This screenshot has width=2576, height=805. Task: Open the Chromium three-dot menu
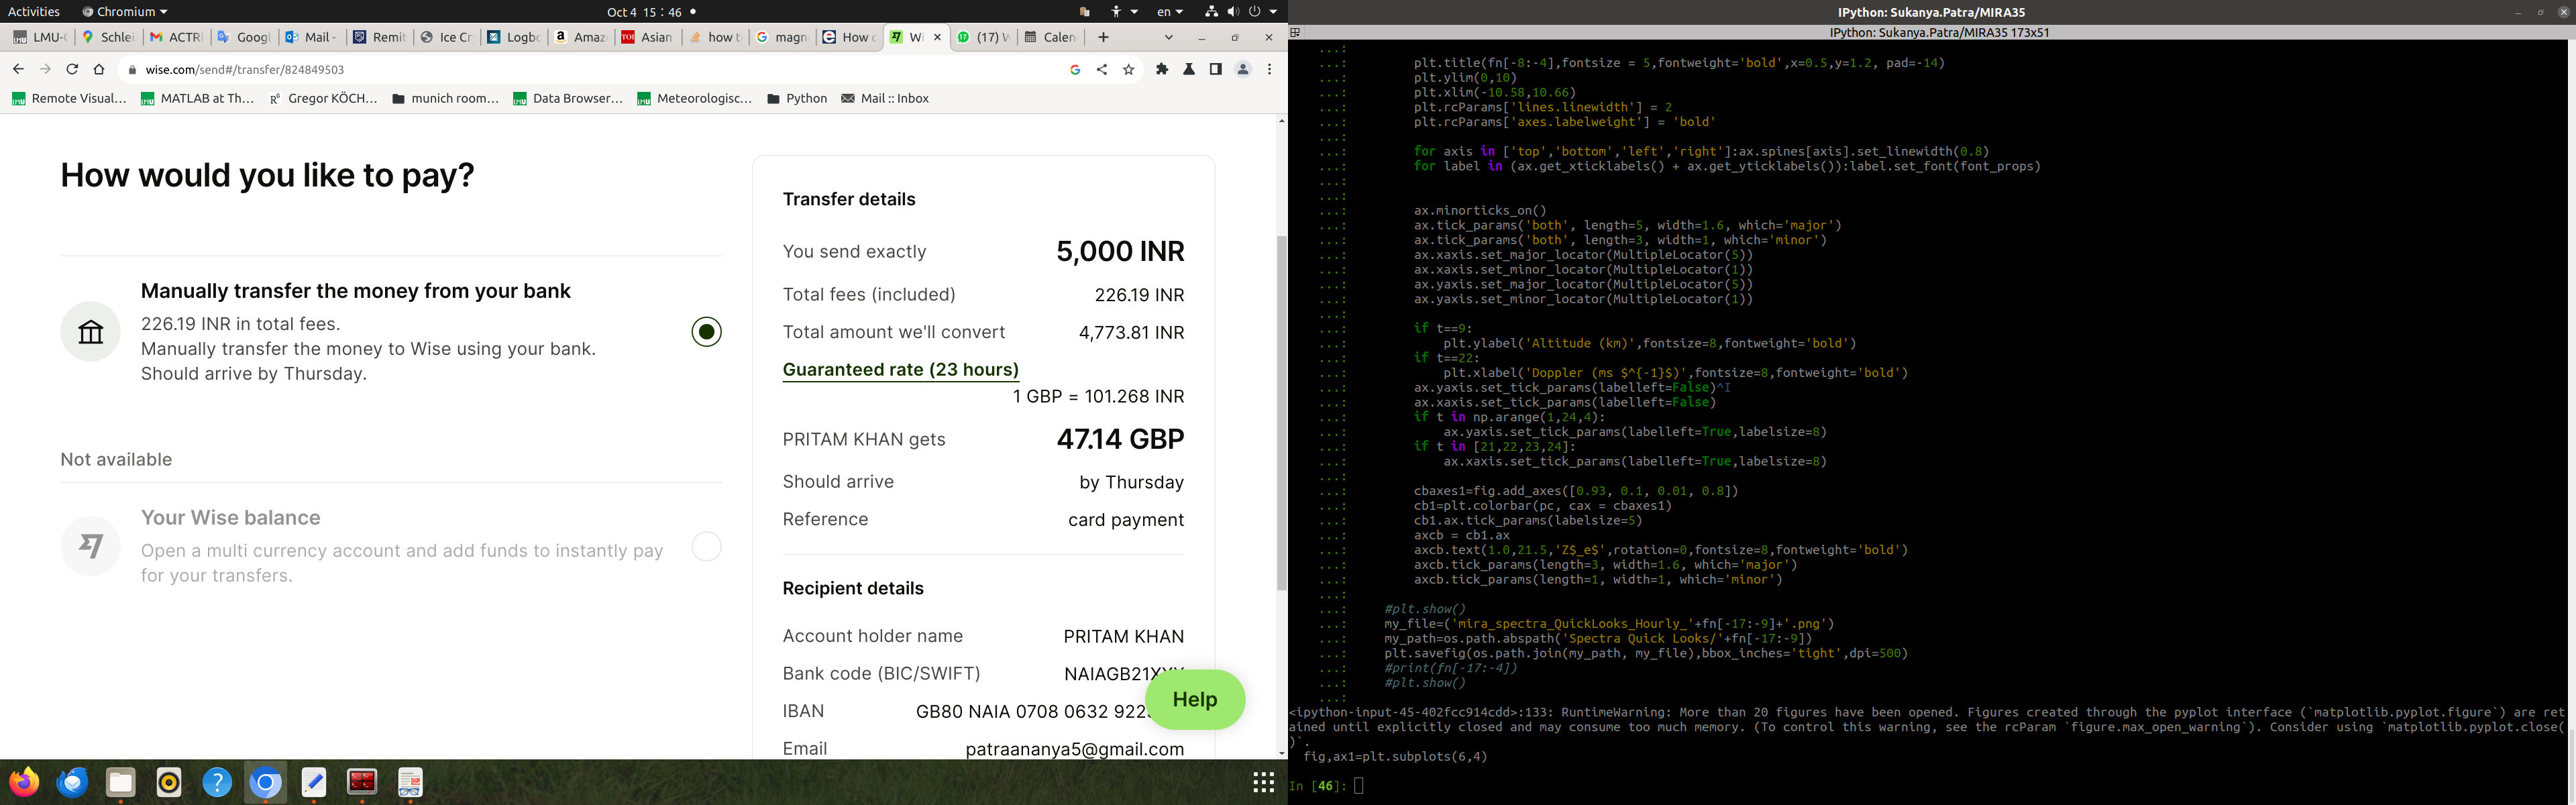point(1270,69)
